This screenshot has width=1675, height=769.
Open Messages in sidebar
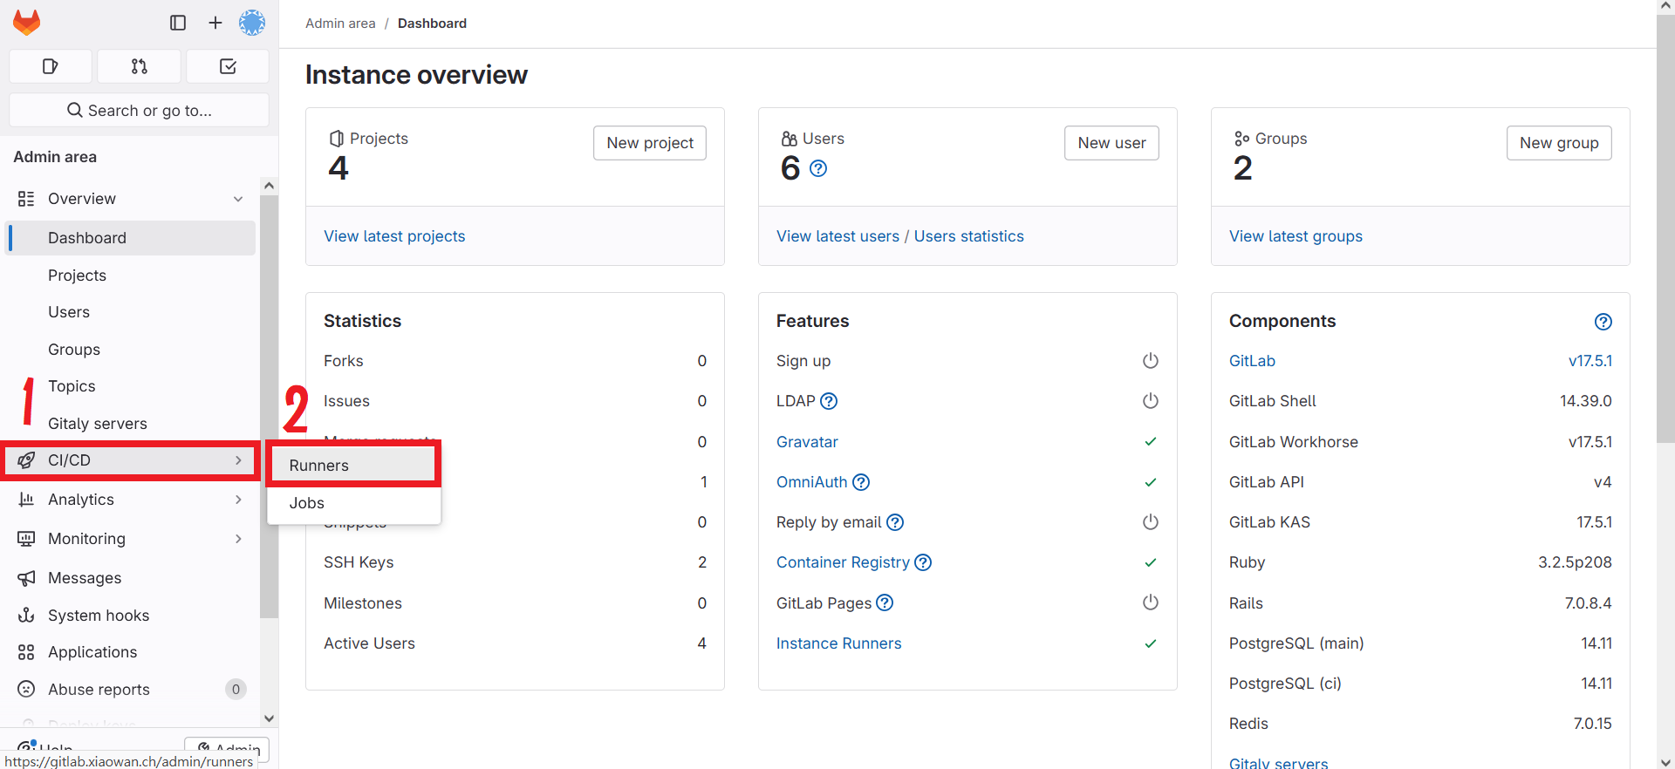131,578
